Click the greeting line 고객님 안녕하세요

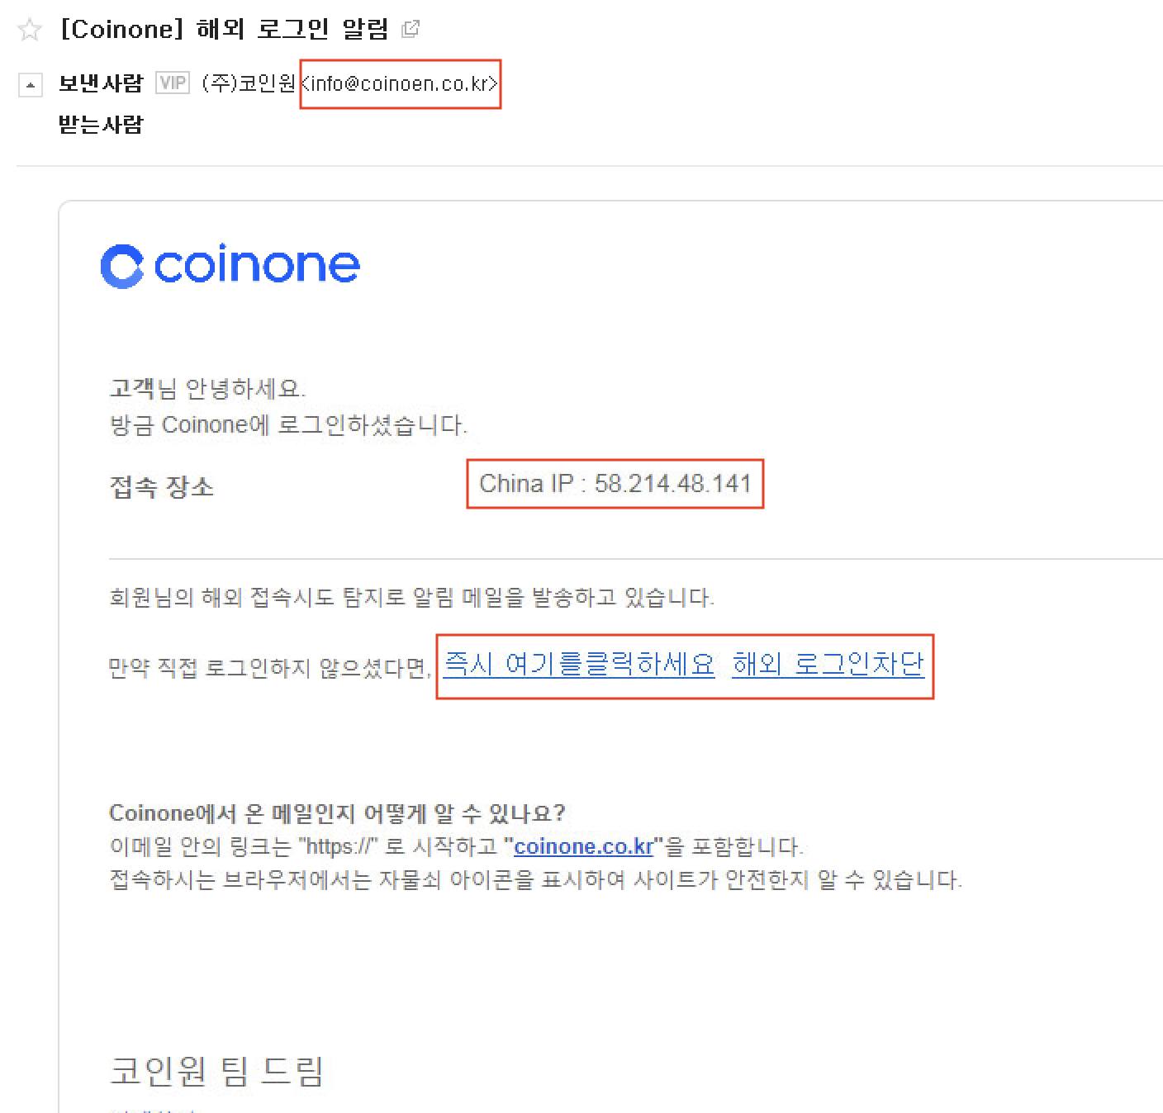coord(207,388)
